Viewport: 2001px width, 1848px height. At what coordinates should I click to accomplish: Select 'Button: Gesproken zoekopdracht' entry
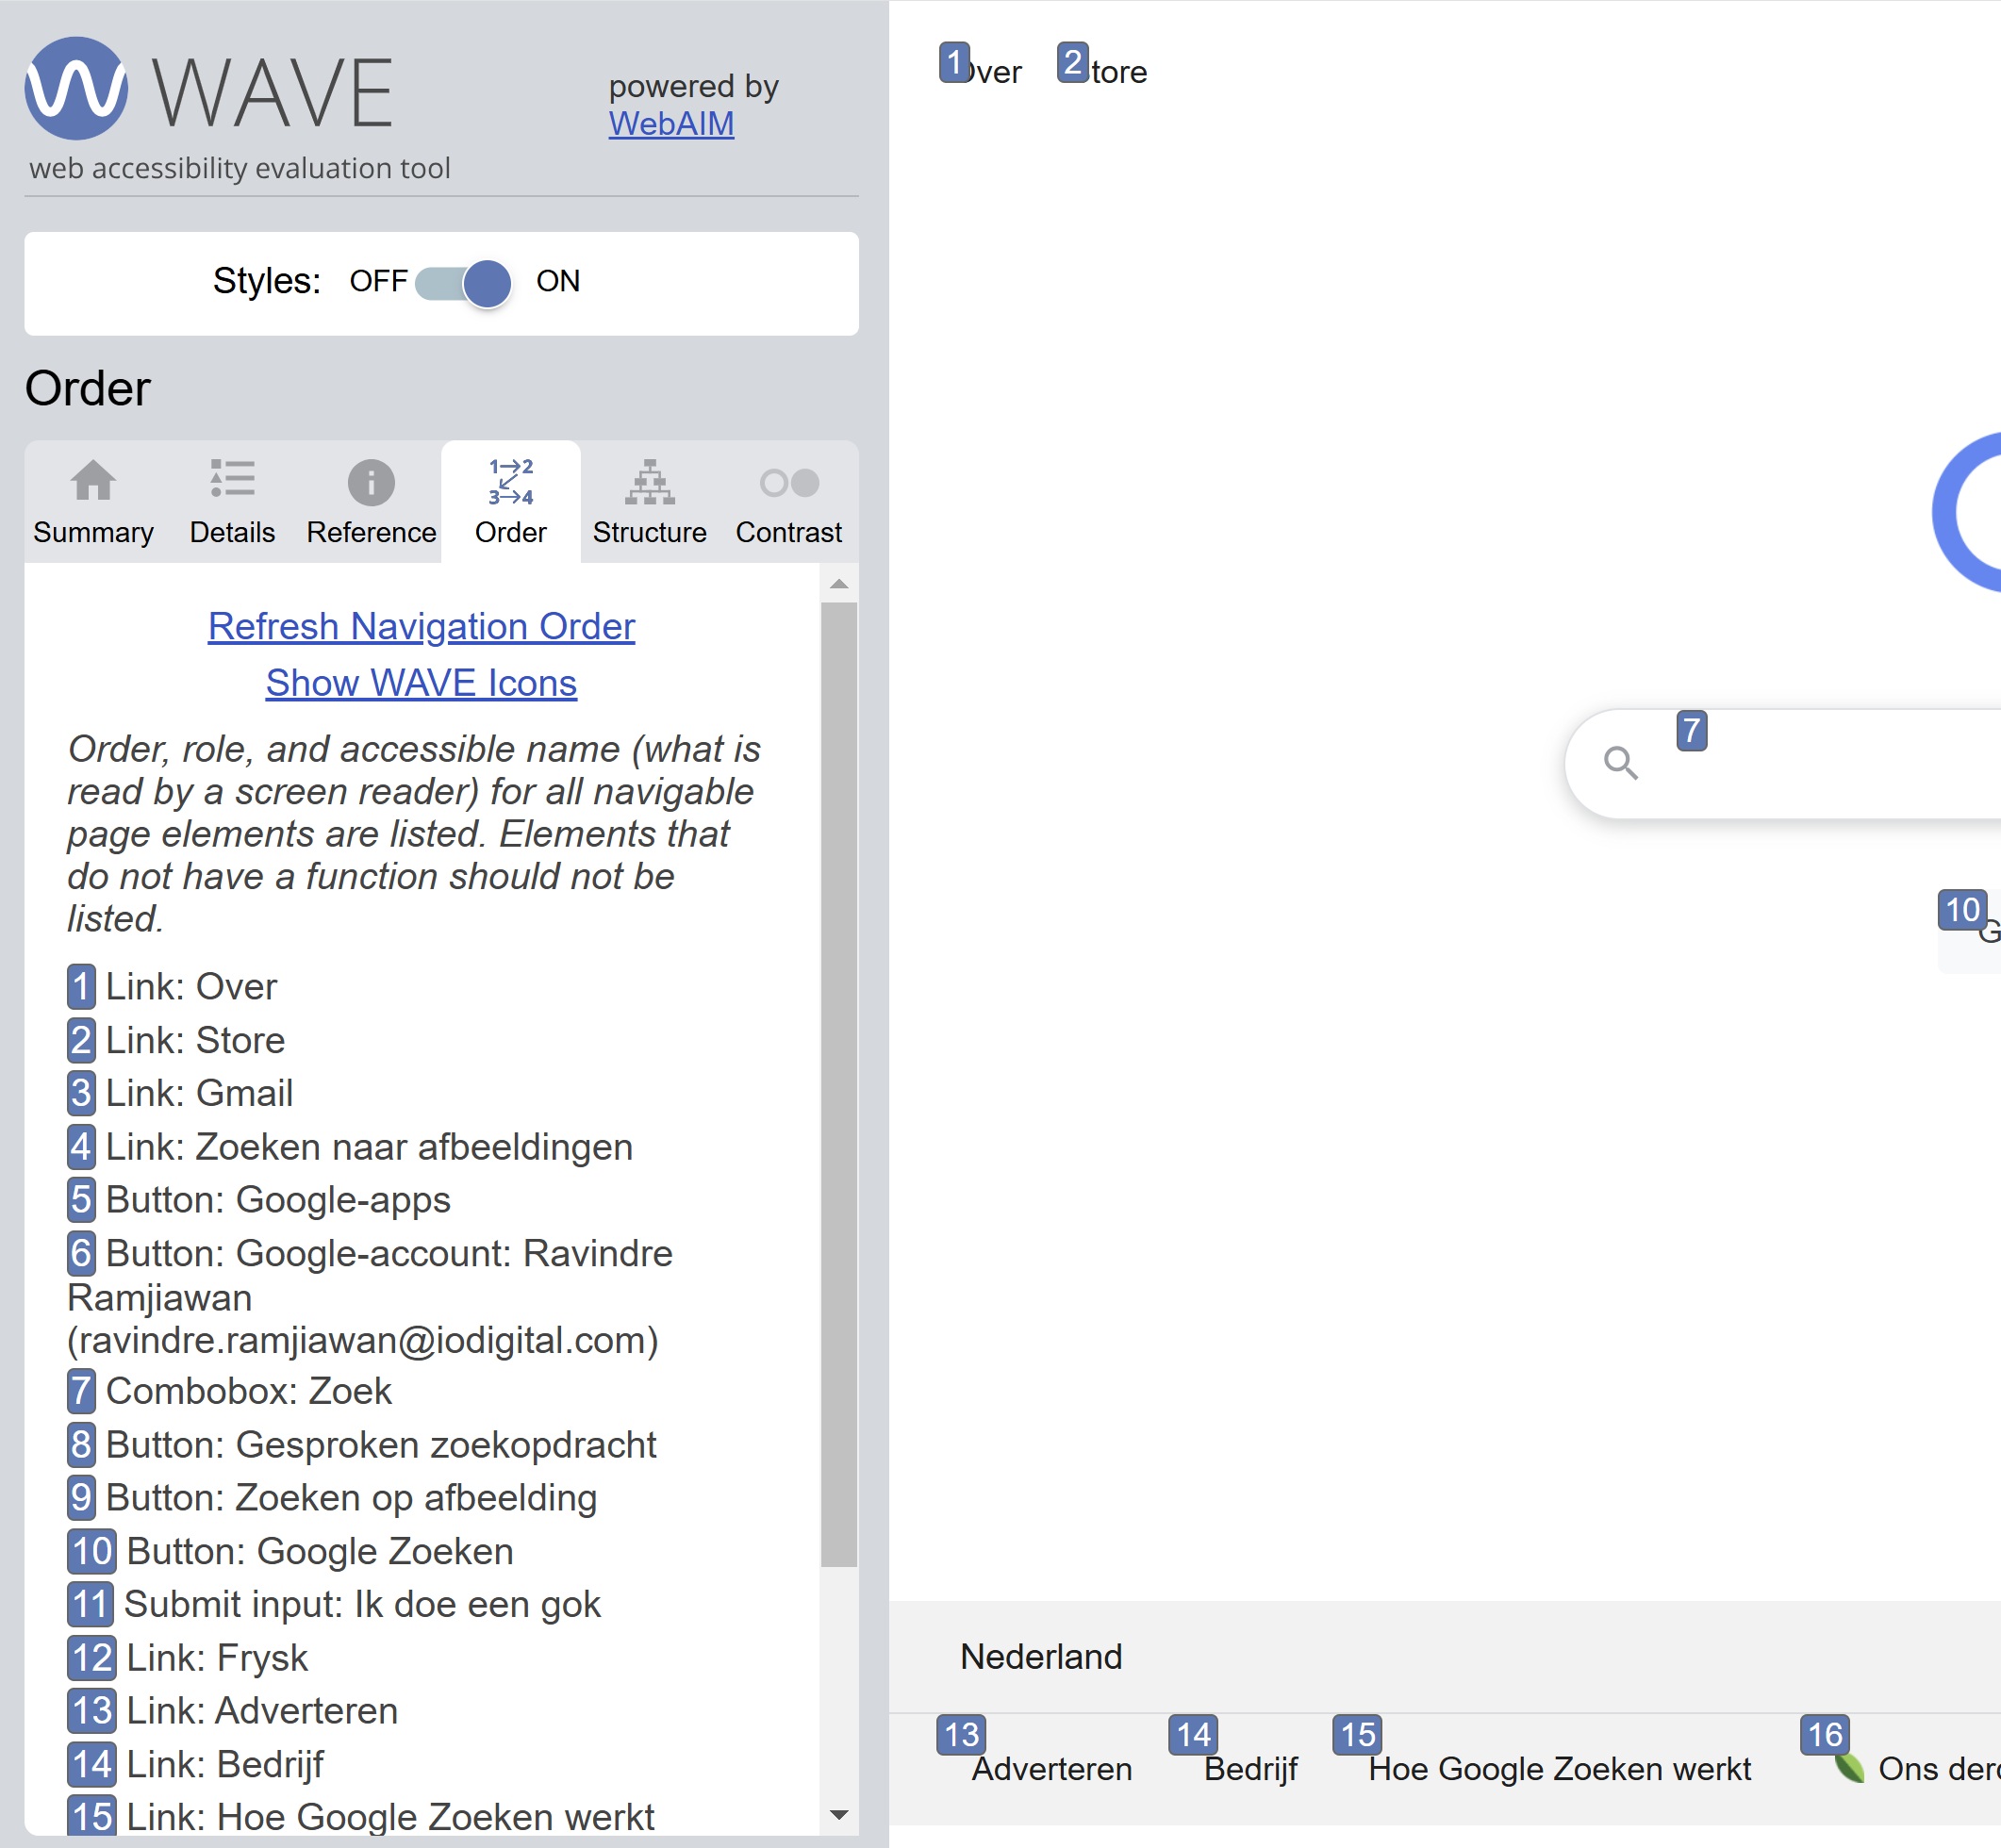362,1446
